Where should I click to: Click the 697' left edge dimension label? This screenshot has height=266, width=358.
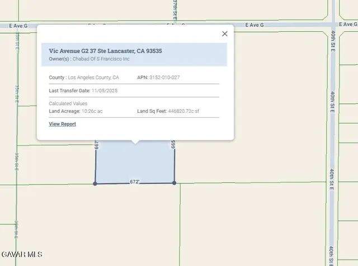(x=97, y=144)
